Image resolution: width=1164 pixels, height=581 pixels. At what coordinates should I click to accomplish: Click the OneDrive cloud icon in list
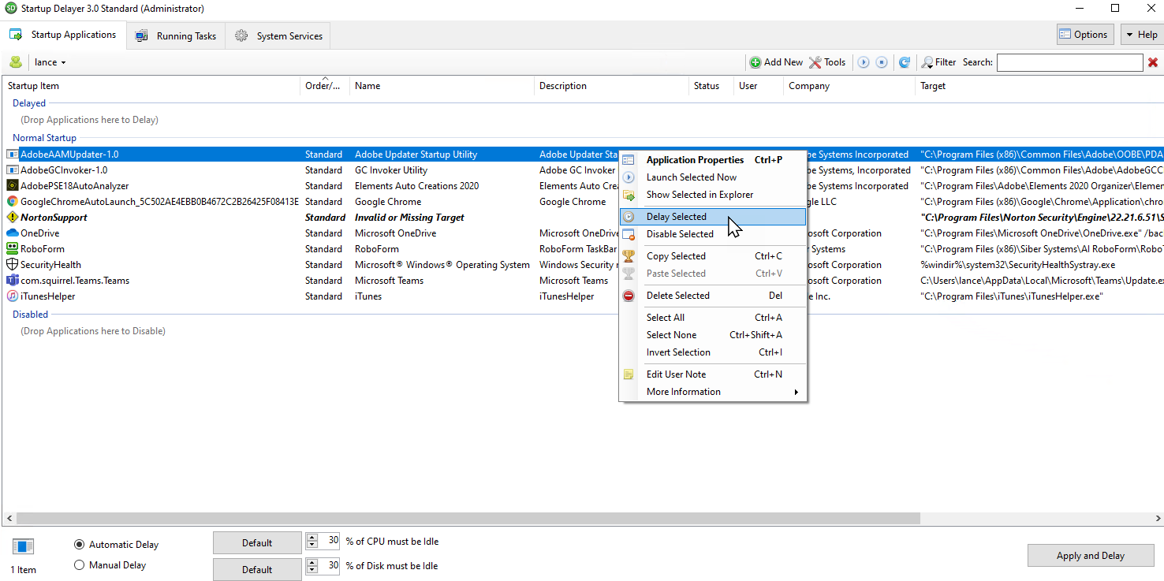pyautogui.click(x=13, y=233)
